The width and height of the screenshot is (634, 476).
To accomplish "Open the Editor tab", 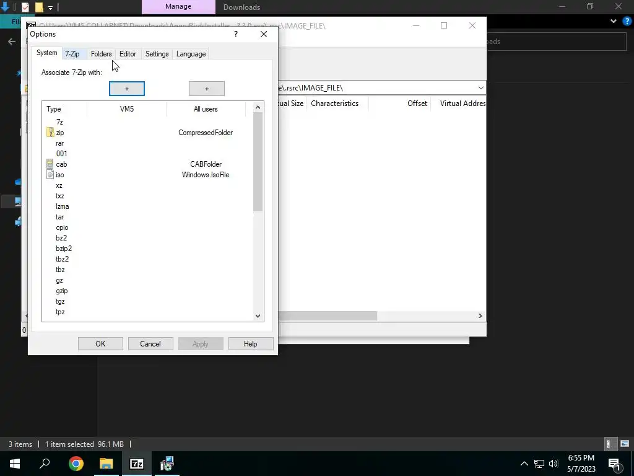I will 128,54.
